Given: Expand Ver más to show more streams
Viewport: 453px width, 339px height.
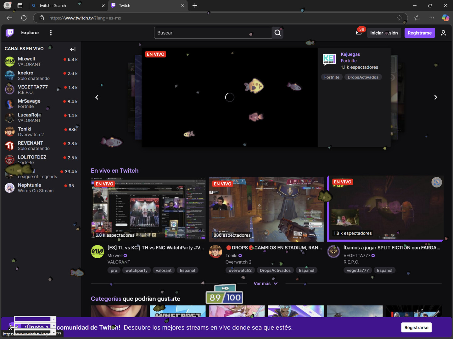Looking at the screenshot, I should point(266,283).
